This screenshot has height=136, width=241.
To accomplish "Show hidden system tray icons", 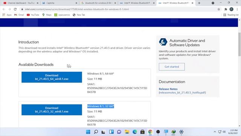I will coord(215,132).
